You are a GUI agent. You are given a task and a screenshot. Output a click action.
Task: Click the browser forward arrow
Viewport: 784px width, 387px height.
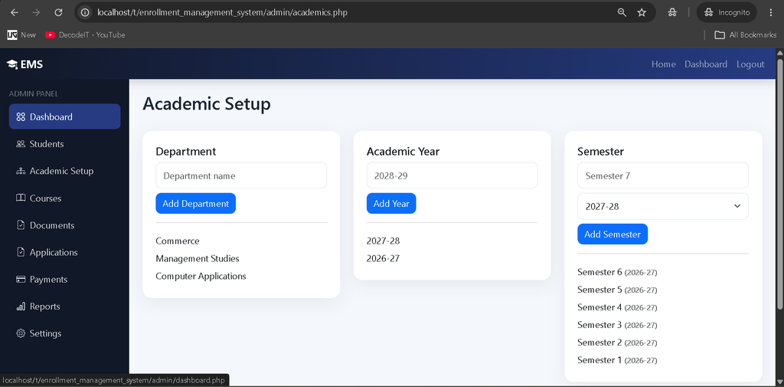pyautogui.click(x=36, y=12)
